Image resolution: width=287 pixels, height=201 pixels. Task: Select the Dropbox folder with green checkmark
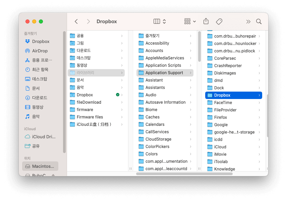[x=96, y=95]
